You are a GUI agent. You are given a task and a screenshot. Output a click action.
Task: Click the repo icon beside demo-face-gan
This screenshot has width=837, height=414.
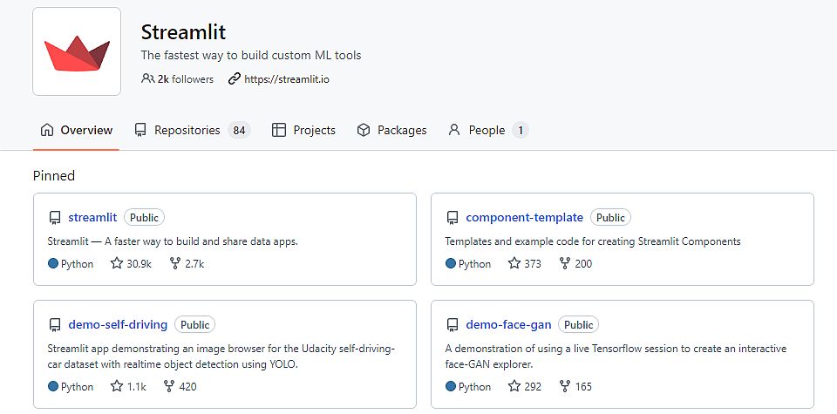pyautogui.click(x=453, y=325)
